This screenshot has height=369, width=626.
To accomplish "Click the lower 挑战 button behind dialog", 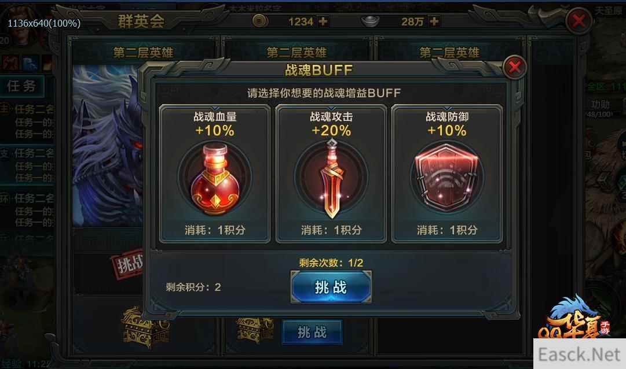I will [x=312, y=332].
